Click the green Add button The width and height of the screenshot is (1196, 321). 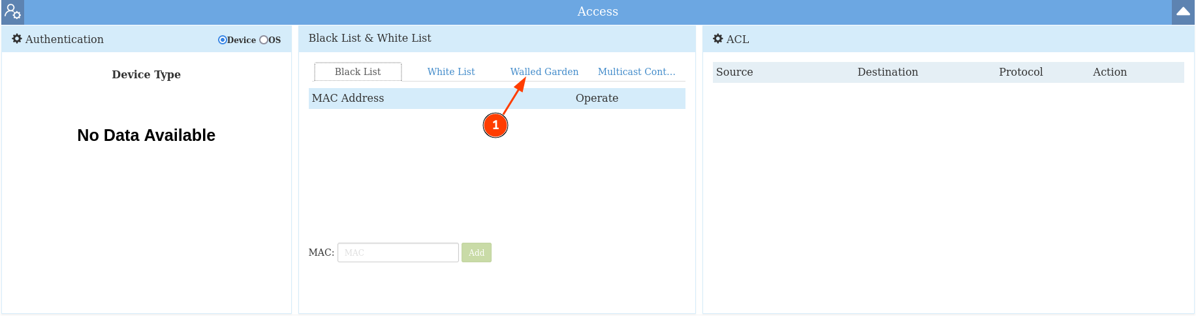coord(477,252)
